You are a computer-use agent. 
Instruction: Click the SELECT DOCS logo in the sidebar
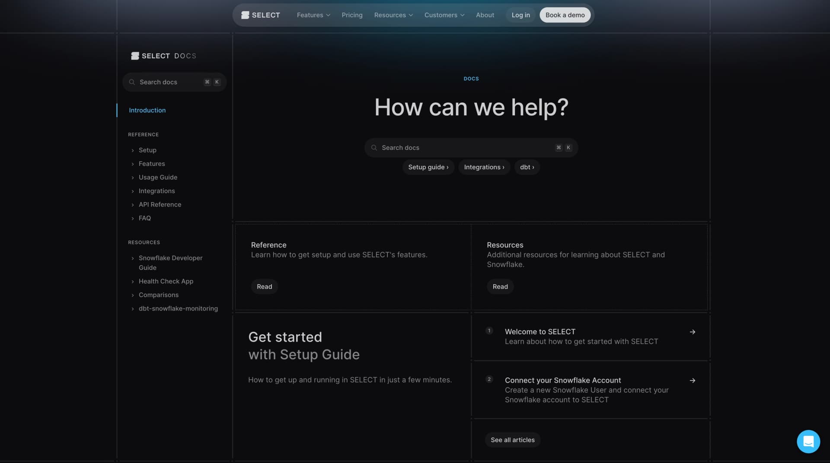(x=163, y=56)
